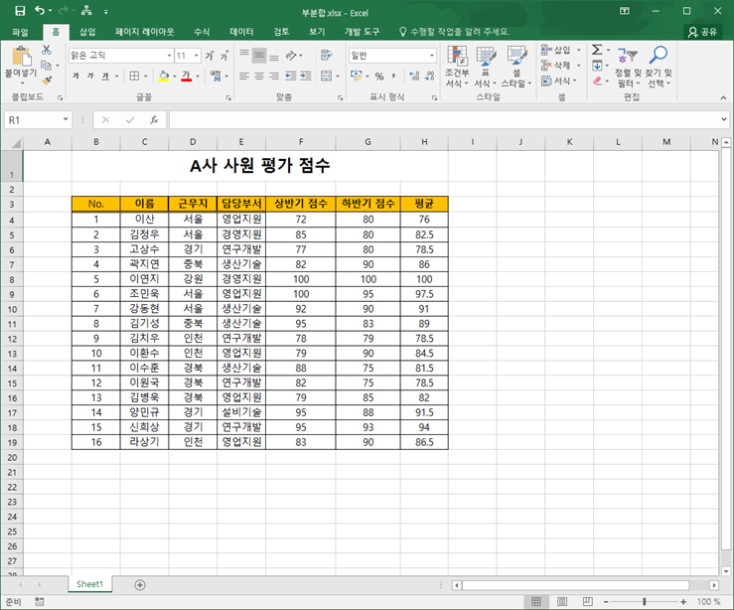The height and width of the screenshot is (610, 734).
Task: Expand the formula bar chevron
Action: pos(724,120)
